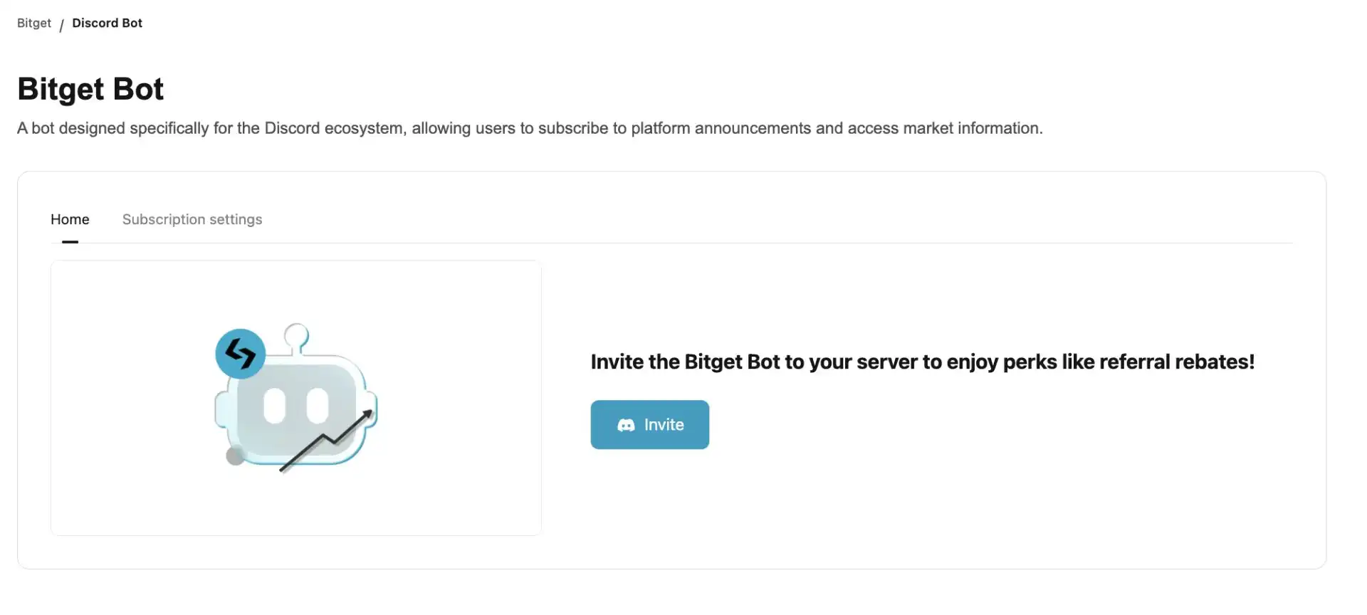Click the Discord logo icon in Invite button
This screenshot has width=1367, height=615.
(626, 425)
